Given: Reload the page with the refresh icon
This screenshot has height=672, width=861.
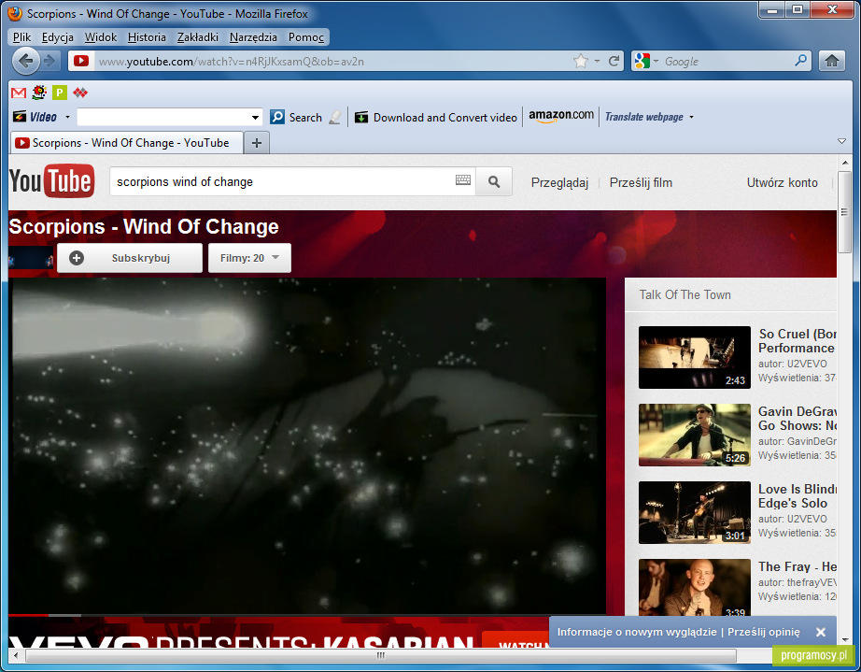Looking at the screenshot, I should coord(614,61).
